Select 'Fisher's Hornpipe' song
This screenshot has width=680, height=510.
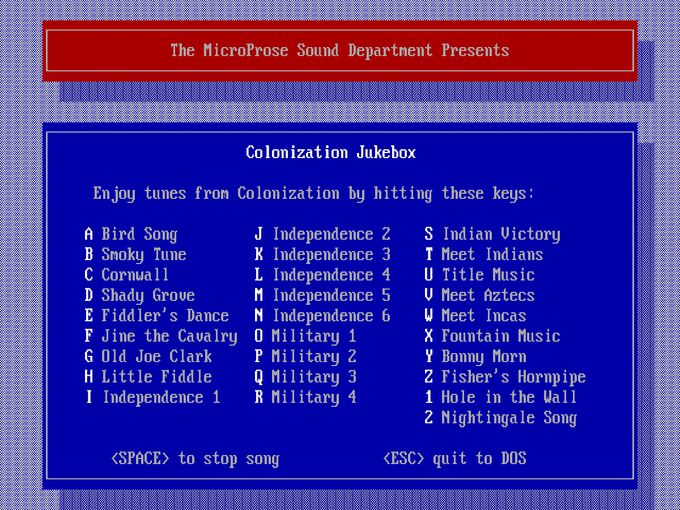point(505,377)
